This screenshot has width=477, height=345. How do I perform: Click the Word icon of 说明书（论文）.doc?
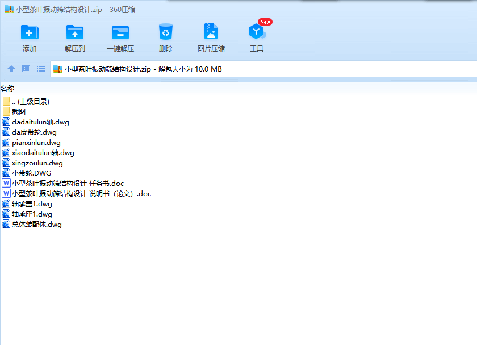coord(6,193)
